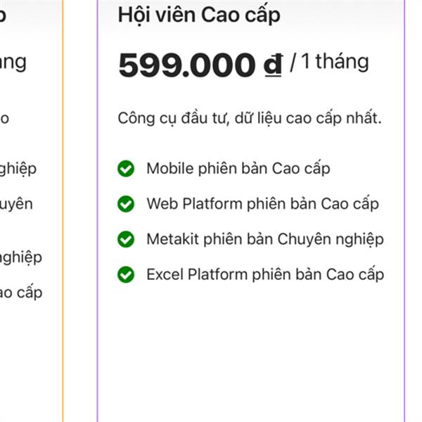Click the 599.000 price figure
422x422 pixels.
point(186,65)
